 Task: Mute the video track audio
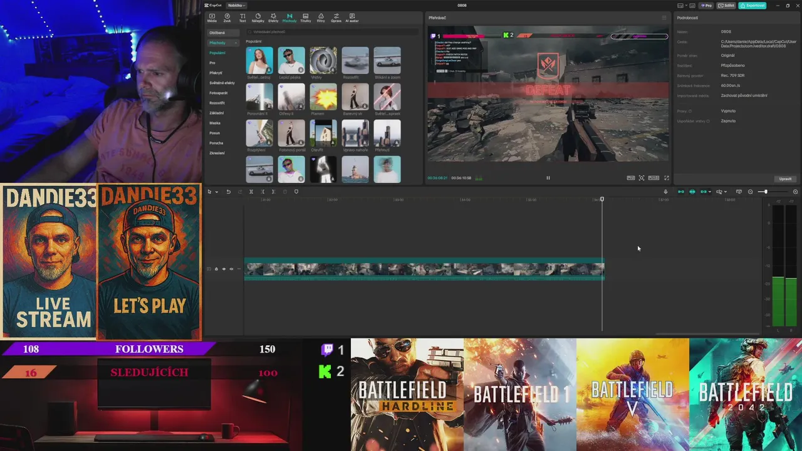(231, 269)
